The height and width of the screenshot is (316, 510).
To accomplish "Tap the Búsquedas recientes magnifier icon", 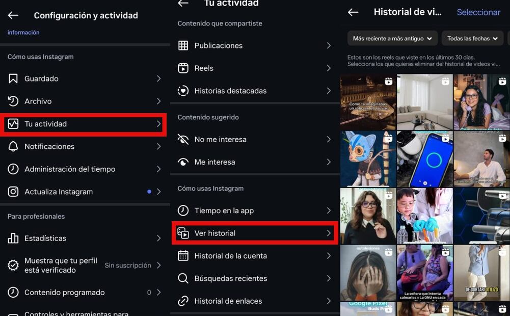I will [183, 278].
